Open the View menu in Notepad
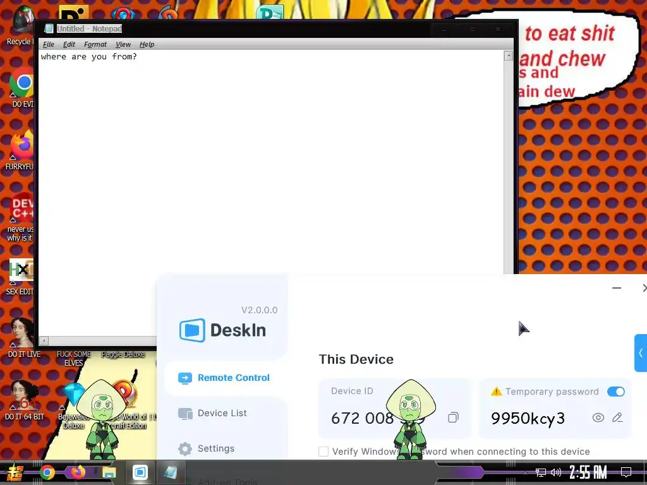647x485 pixels. pyautogui.click(x=123, y=44)
